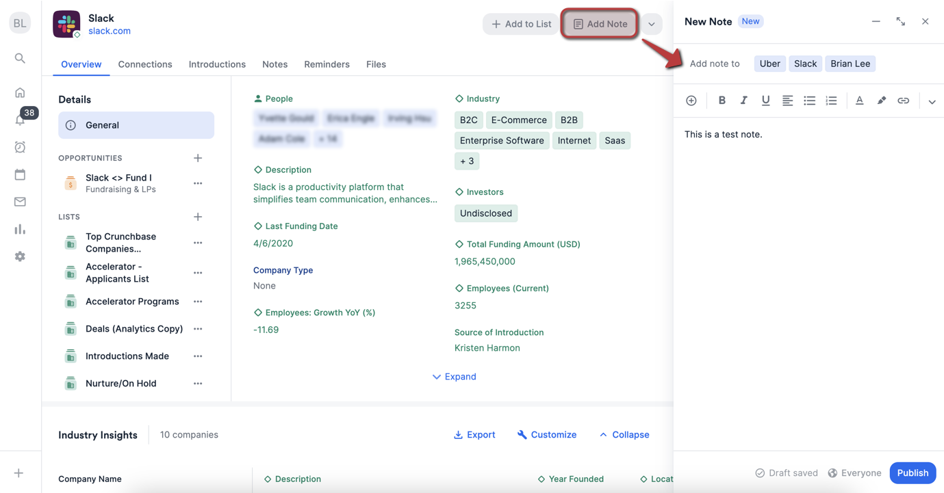This screenshot has width=944, height=493.
Task: Switch to the Notes tab
Action: click(275, 64)
